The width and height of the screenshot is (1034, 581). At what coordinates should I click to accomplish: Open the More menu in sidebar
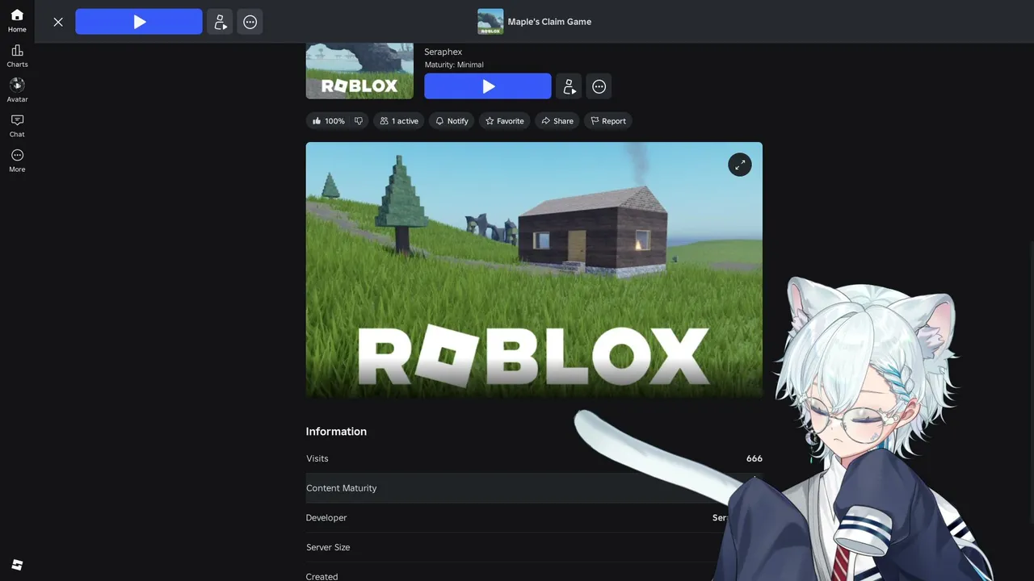pos(17,161)
